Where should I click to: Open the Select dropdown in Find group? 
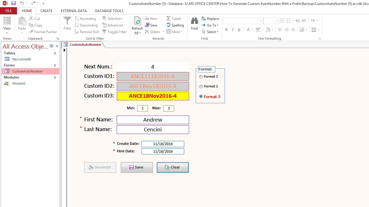pyautogui.click(x=210, y=32)
